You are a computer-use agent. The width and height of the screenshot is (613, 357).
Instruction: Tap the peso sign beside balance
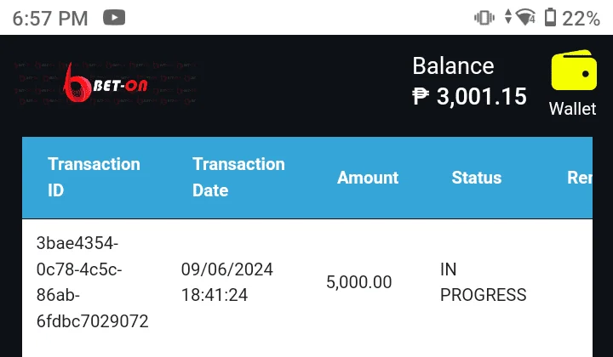[x=421, y=96]
